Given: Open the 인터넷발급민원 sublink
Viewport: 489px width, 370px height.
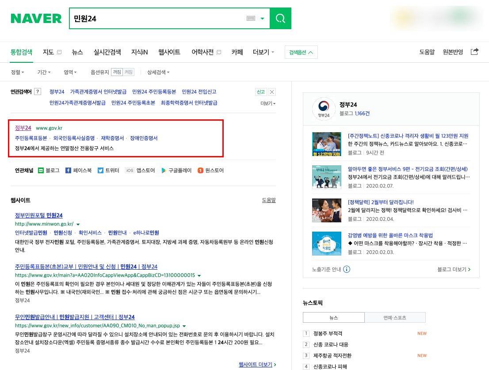Looking at the screenshot, I should click(x=31, y=233).
